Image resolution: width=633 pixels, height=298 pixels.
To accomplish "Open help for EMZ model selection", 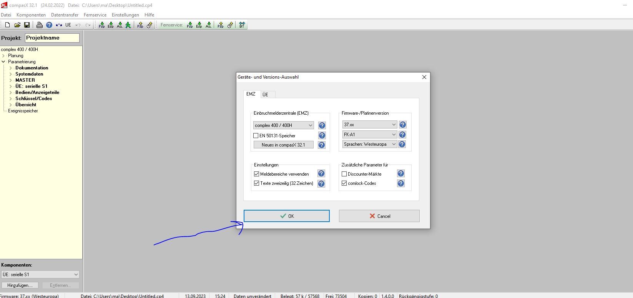I will click(322, 125).
